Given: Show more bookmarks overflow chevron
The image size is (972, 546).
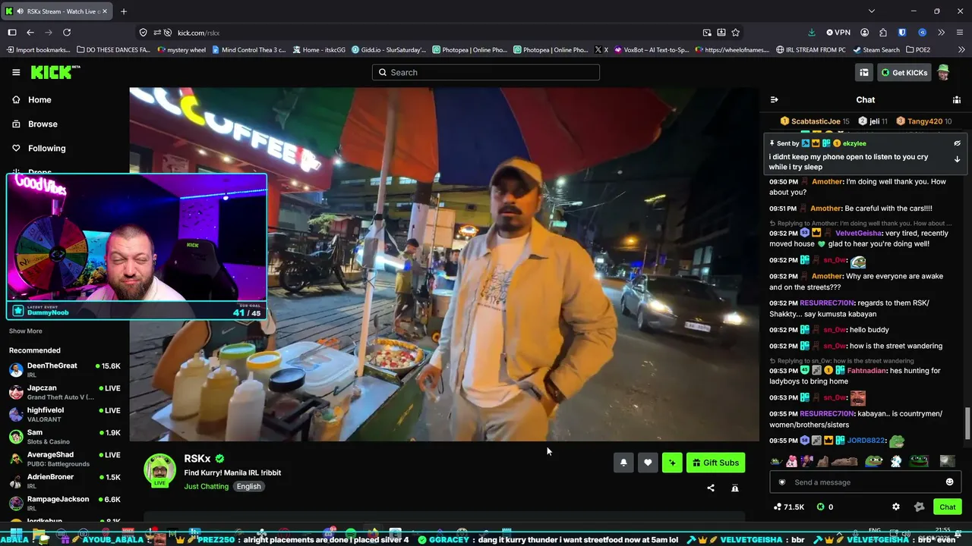Looking at the screenshot, I should coord(960,50).
